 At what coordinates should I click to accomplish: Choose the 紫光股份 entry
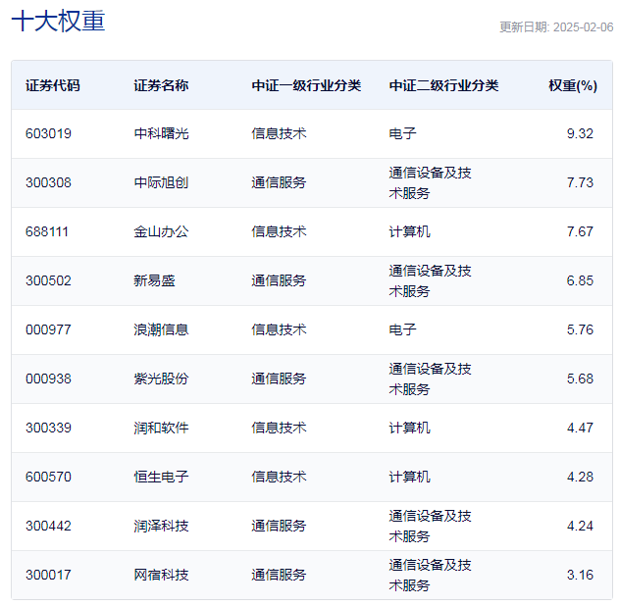161,379
